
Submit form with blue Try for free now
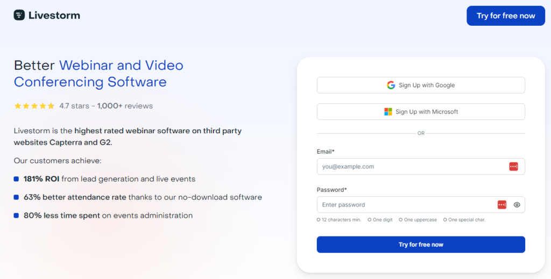(421, 245)
